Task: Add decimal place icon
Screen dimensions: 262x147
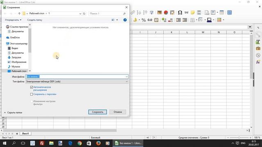Action: point(164,20)
